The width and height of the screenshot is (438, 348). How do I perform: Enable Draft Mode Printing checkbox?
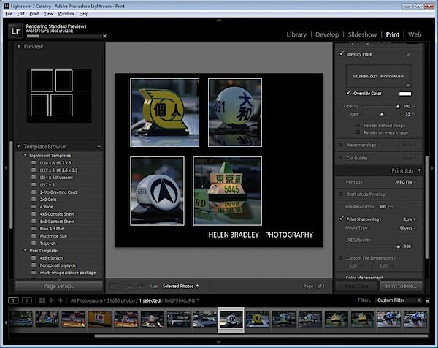coord(341,194)
